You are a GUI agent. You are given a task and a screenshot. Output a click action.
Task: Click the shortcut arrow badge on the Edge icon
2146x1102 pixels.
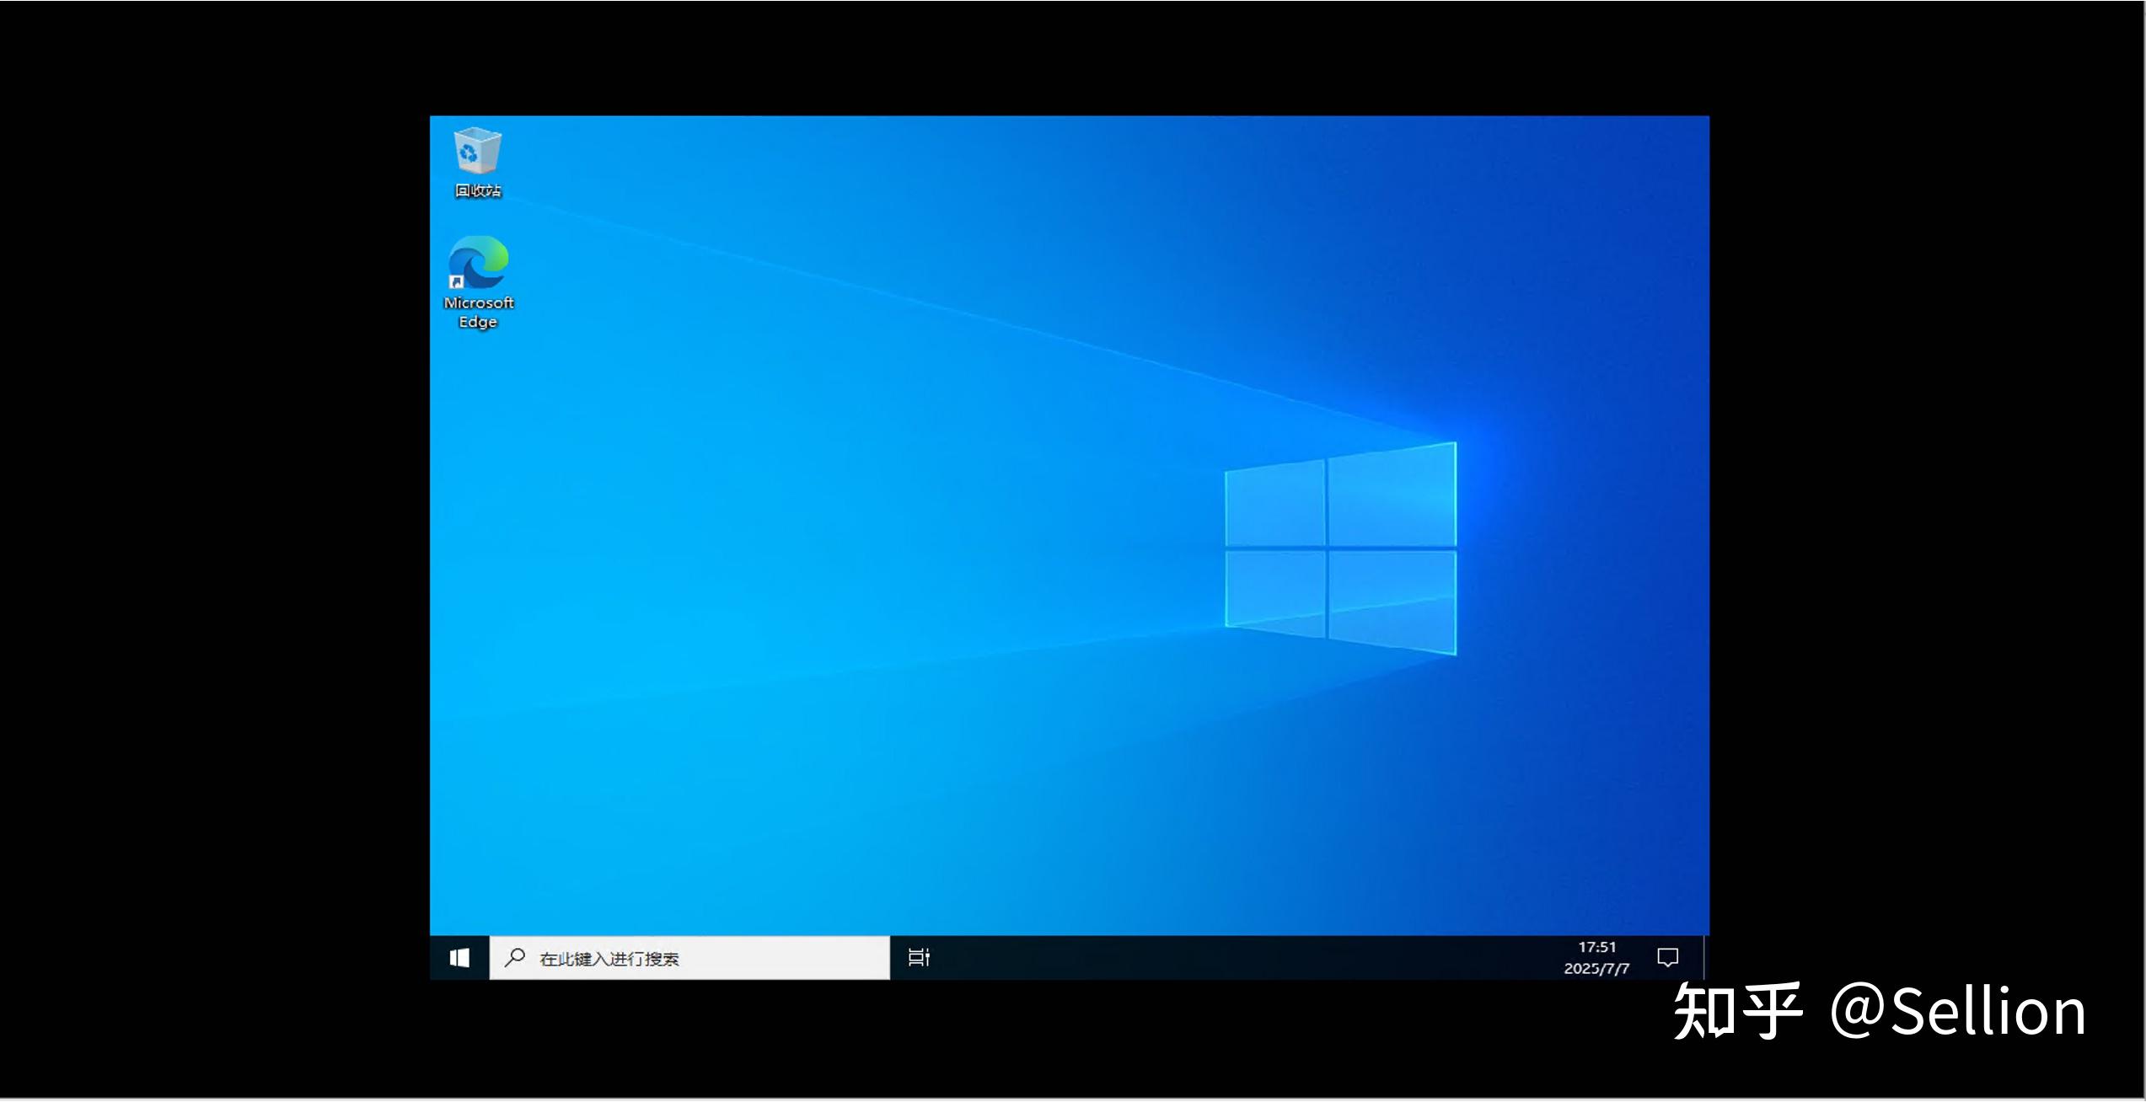(x=455, y=284)
